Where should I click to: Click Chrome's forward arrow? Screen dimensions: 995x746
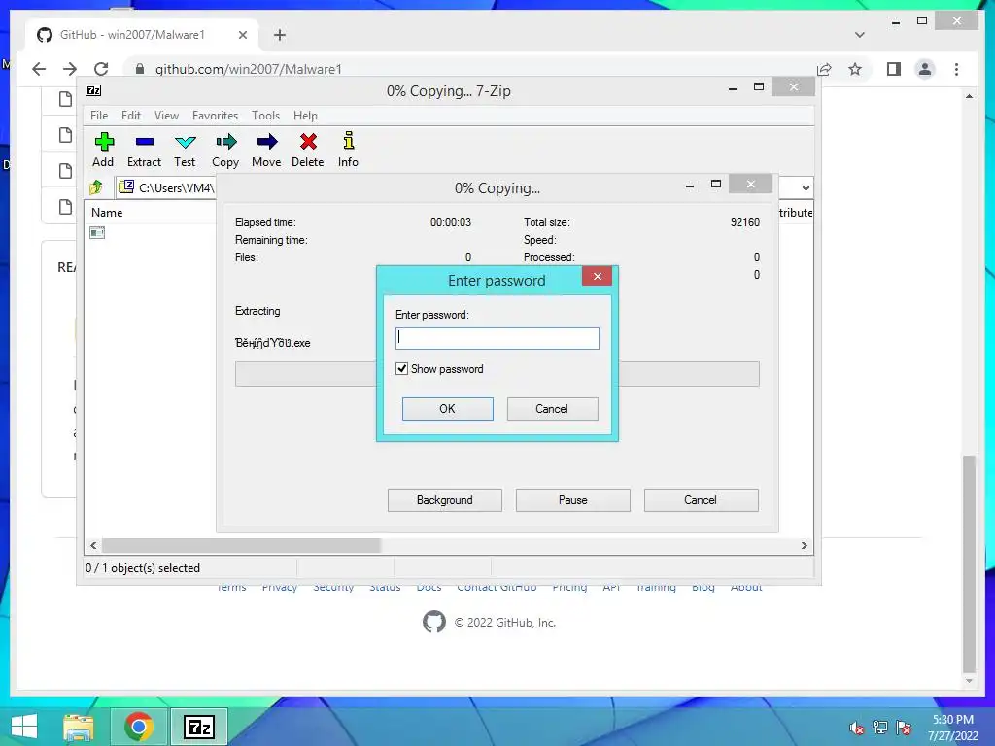(x=70, y=69)
